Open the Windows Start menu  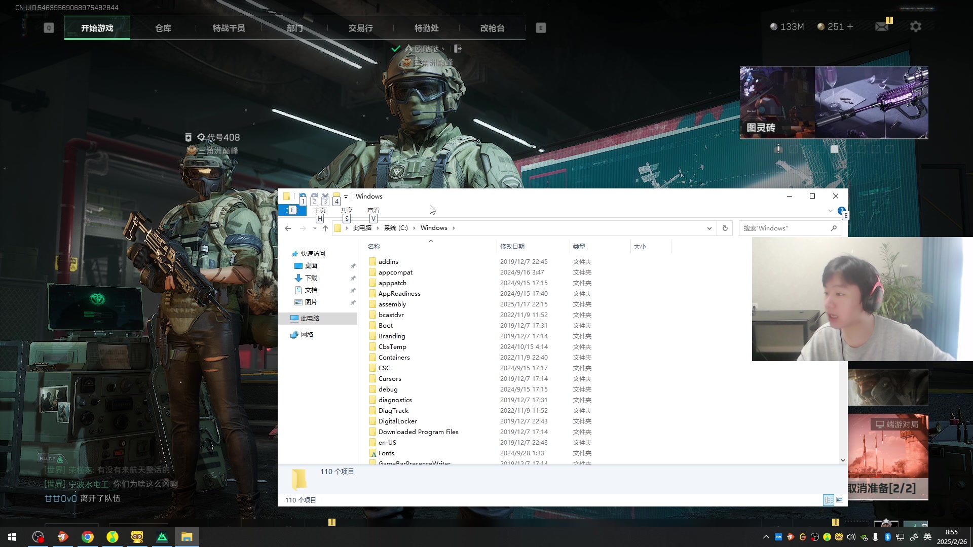tap(12, 537)
